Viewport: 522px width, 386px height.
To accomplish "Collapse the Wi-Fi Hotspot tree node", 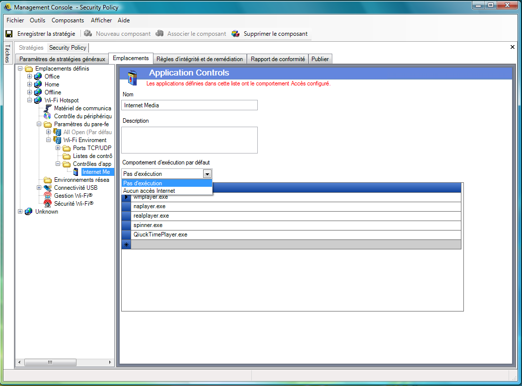I will click(x=30, y=100).
